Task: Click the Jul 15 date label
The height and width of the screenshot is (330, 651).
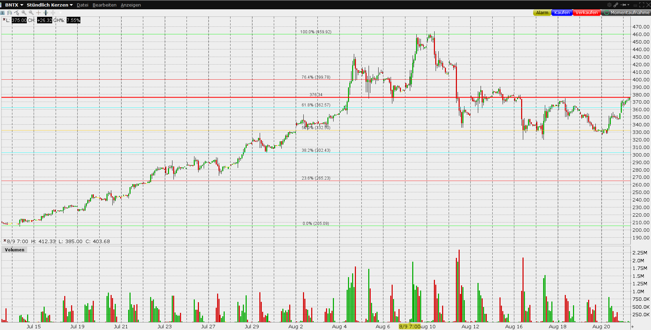Action: point(34,327)
